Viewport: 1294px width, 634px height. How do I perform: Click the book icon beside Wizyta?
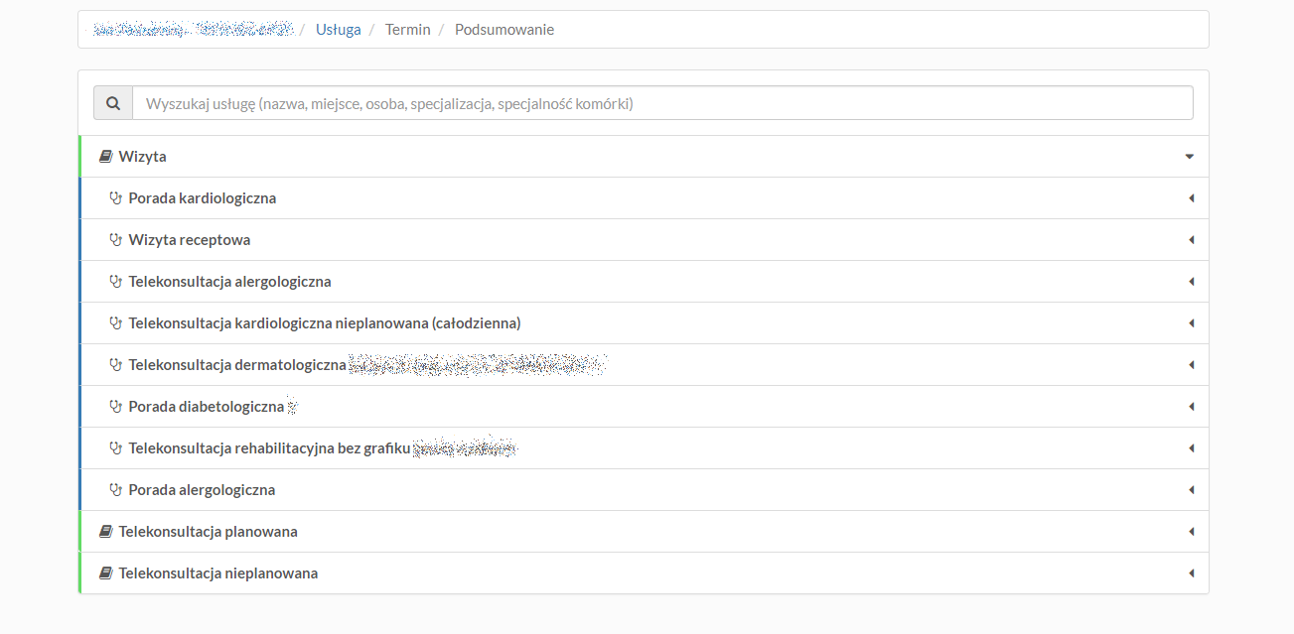(105, 157)
